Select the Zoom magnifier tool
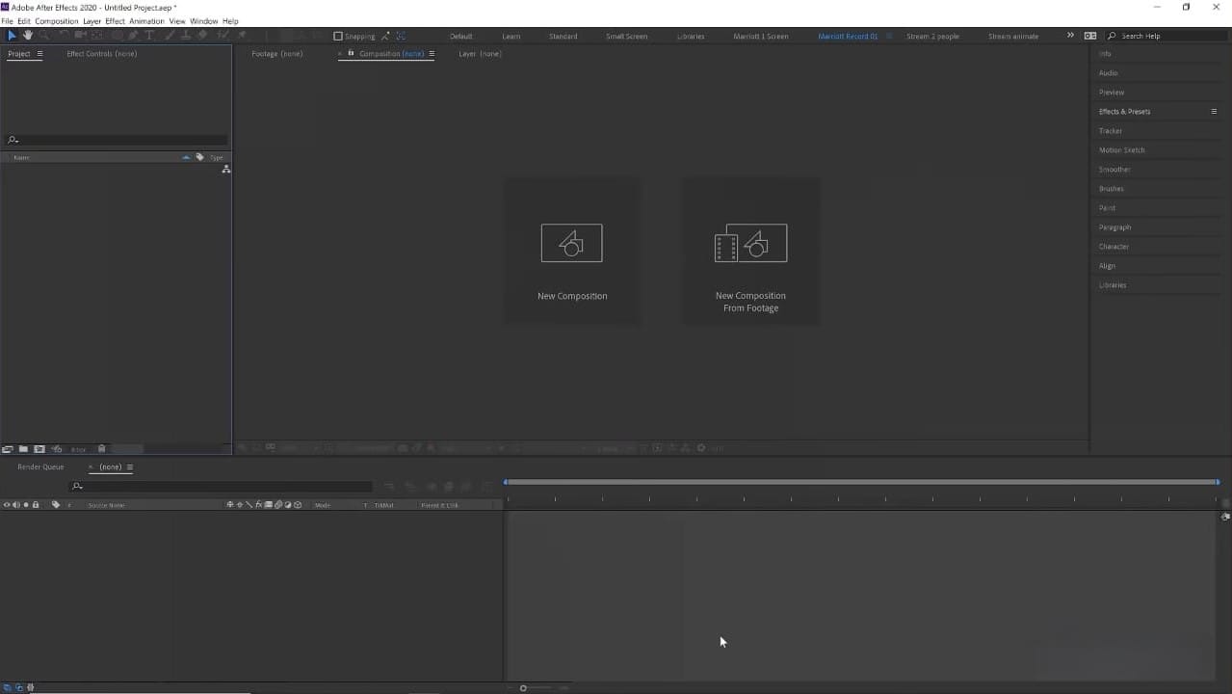Screen dimensions: 1232x694 (x=44, y=36)
